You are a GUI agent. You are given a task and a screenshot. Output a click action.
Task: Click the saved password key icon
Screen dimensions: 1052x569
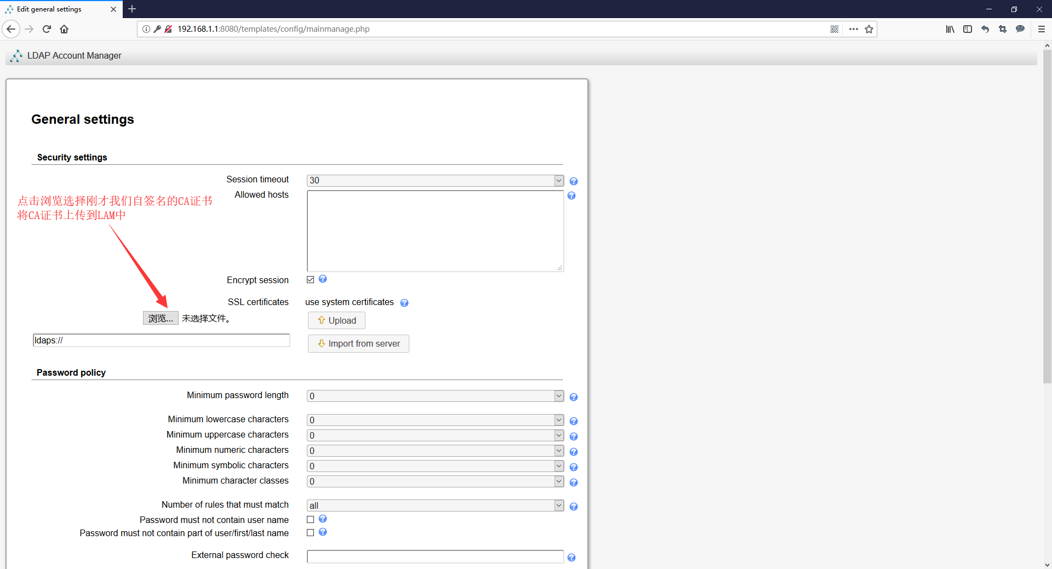[x=157, y=29]
